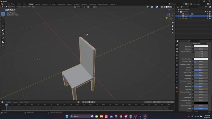This screenshot has height=119, width=212.
Task: Collapse the Cube item in outliner
Action: coord(181,16)
